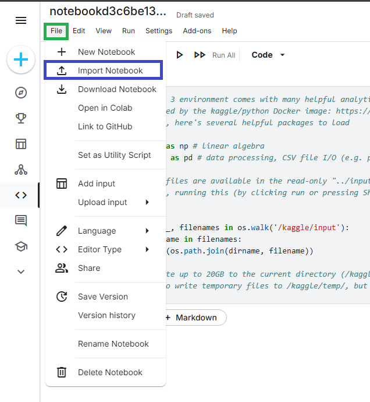
Task: Expand the Editor Type submenu
Action: coord(105,249)
